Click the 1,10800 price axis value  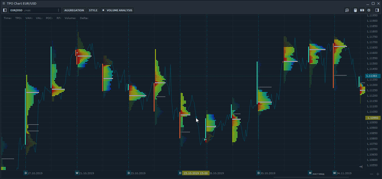pos(373,139)
